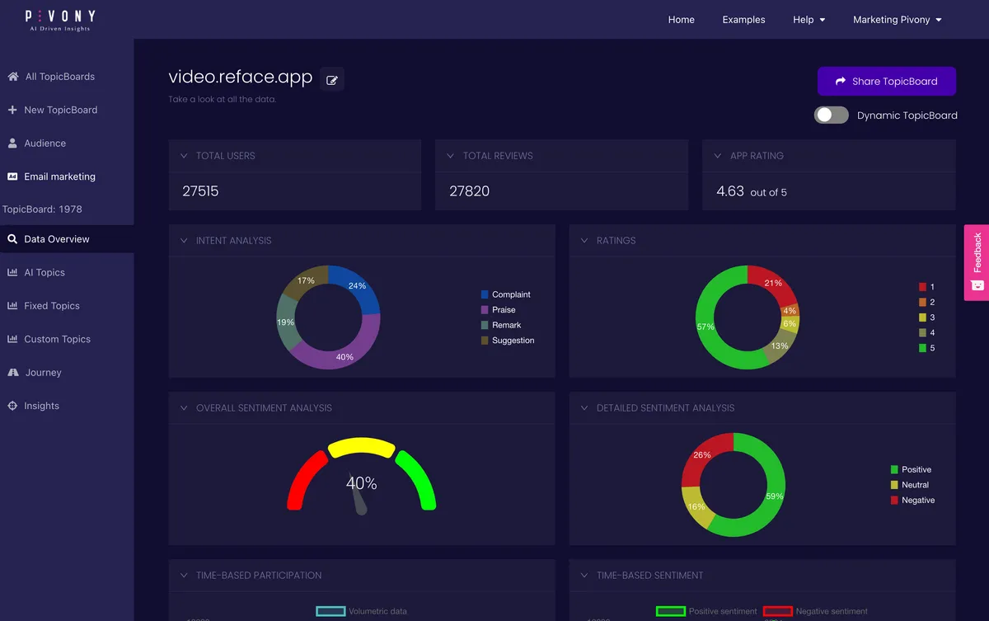The width and height of the screenshot is (989, 621).
Task: Toggle the Volumetric data legend item
Action: click(361, 611)
